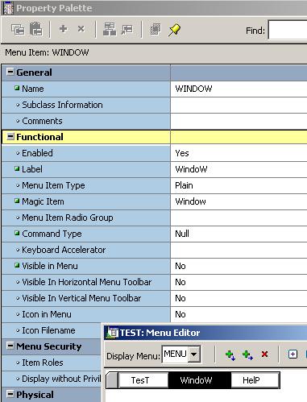307x402 pixels.
Task: Click the Paste Properties toolbar icon
Action: [36, 29]
